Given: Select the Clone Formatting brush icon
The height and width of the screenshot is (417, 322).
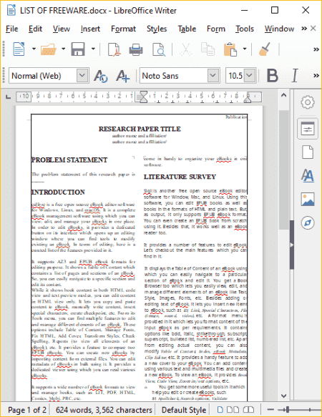Looking at the screenshot, I should [x=265, y=49].
